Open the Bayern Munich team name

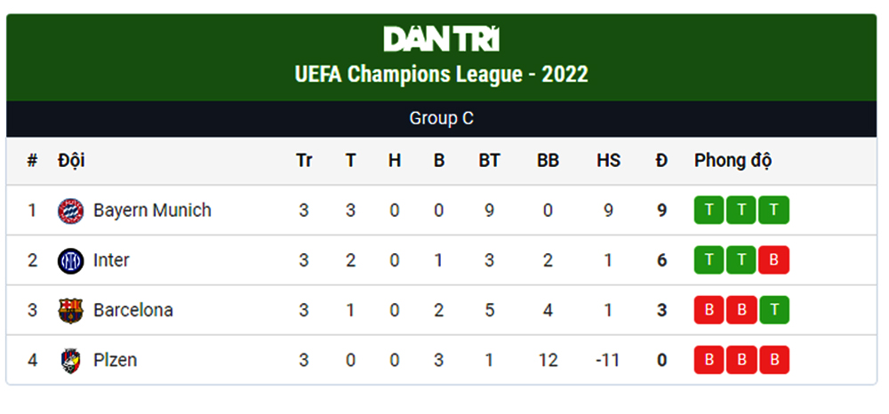(x=152, y=211)
